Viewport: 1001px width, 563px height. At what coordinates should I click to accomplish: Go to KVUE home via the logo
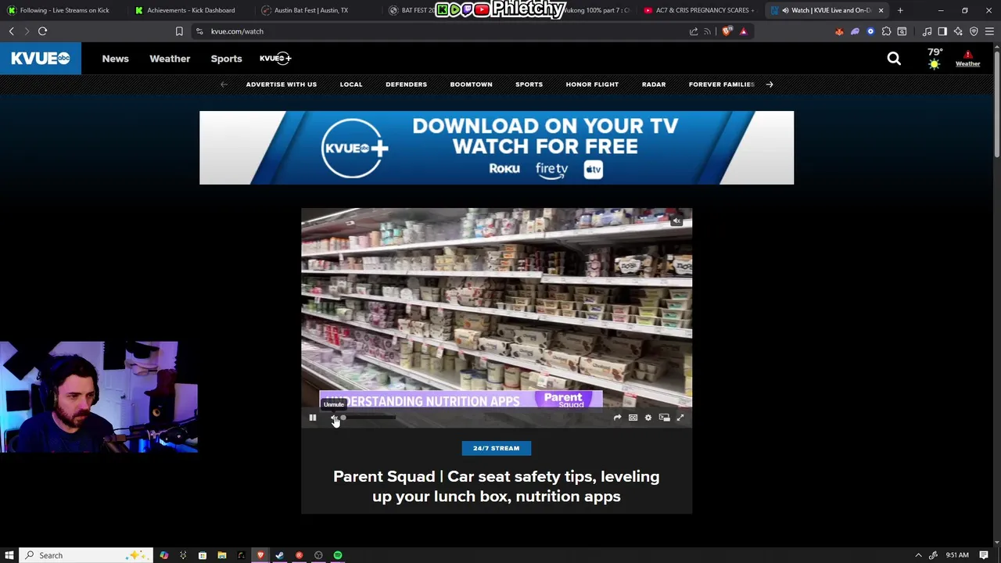pos(41,59)
